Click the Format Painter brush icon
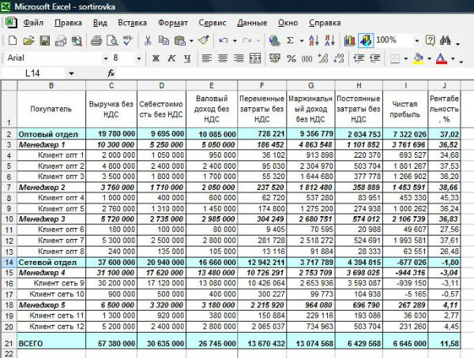This screenshot has height=358, width=474. click(203, 40)
